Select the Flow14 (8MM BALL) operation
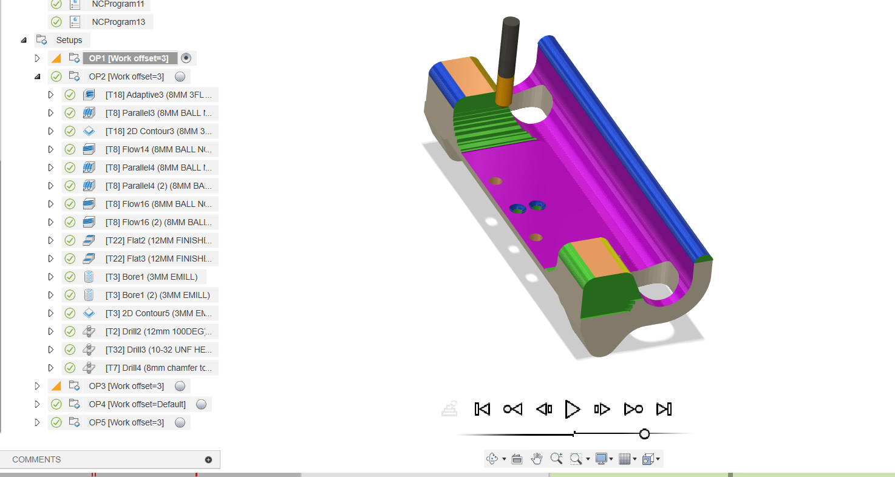 tap(158, 149)
